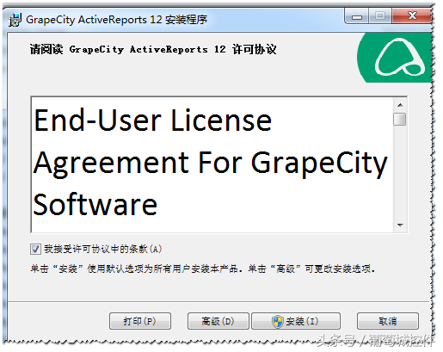
Task: Click the window title GrapeCity ActiveReports 12 安装程序
Action: point(116,20)
